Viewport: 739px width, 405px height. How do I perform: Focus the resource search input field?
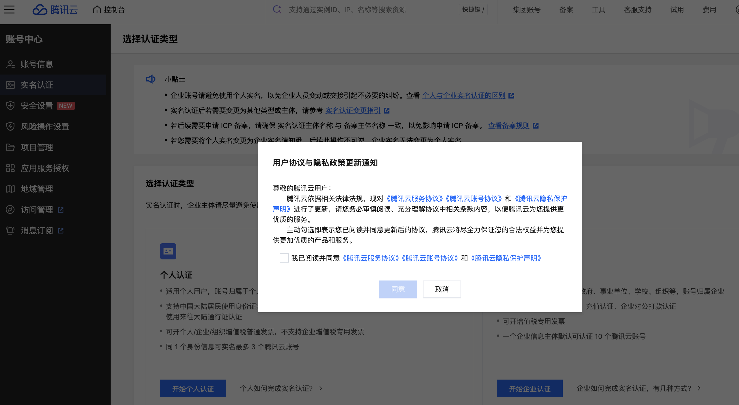click(x=370, y=10)
